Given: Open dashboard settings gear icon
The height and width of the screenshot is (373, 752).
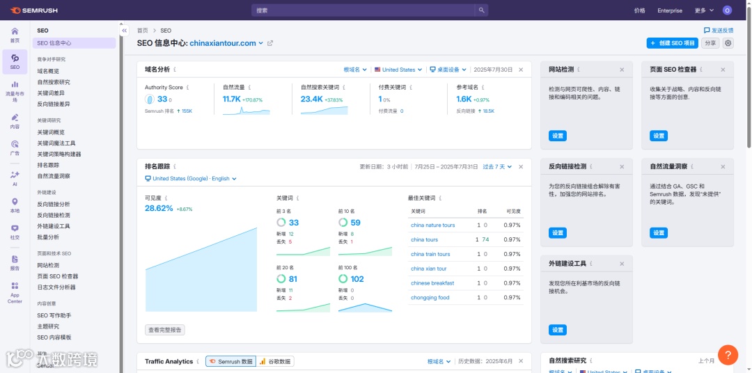Looking at the screenshot, I should tap(728, 43).
